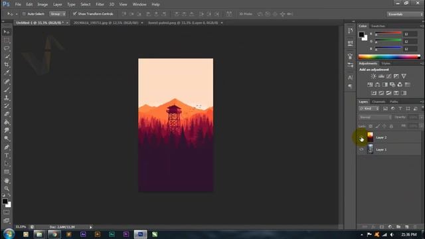Open the Filter menu
The image size is (425, 239).
pos(100,5)
